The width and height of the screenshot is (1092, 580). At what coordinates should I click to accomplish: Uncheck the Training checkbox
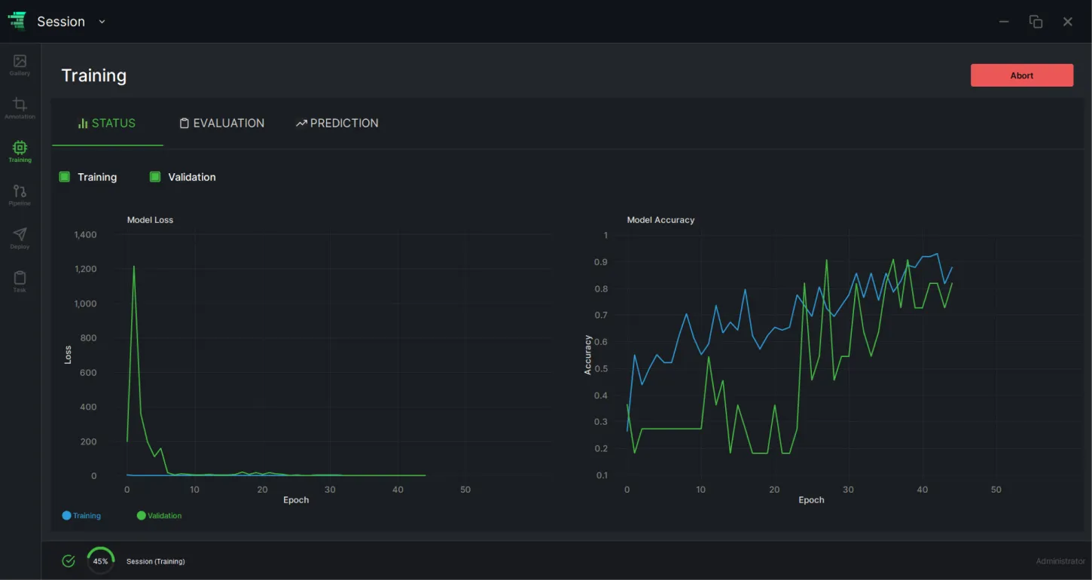[x=65, y=177]
